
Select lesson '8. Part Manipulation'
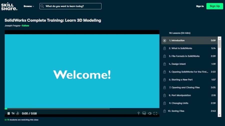point(189,95)
